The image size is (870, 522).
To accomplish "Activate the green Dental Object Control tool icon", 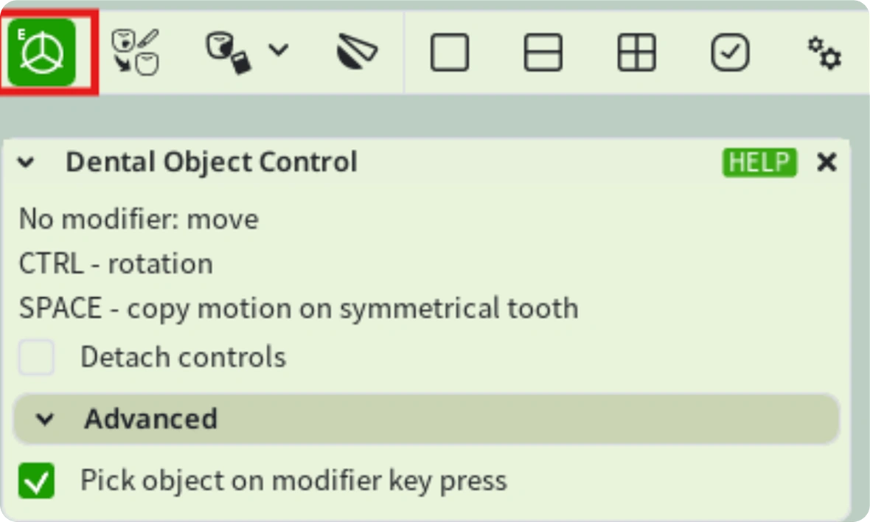I will (41, 52).
